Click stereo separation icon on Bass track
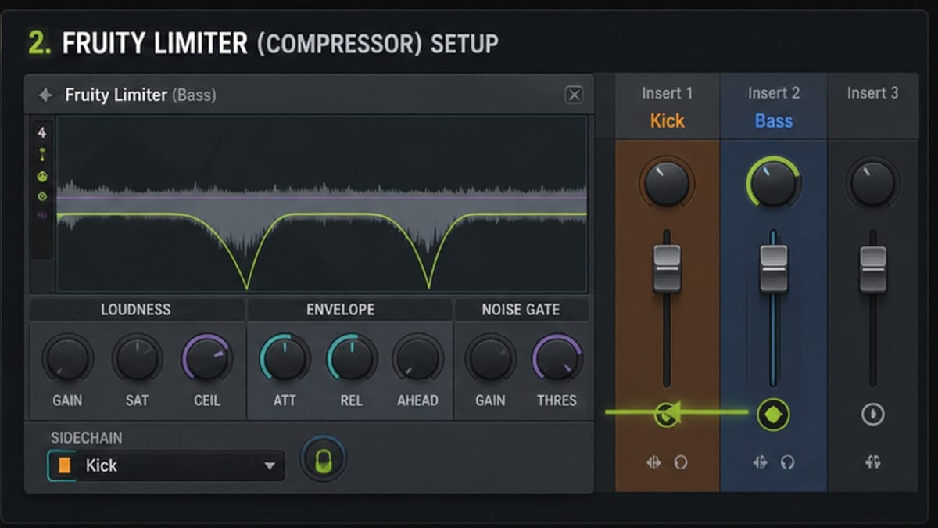The width and height of the screenshot is (938, 528). pos(760,462)
